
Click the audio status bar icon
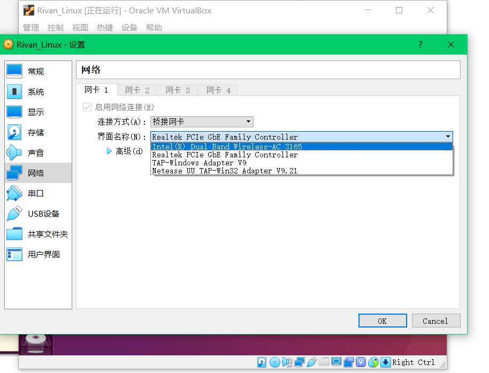coord(287,362)
